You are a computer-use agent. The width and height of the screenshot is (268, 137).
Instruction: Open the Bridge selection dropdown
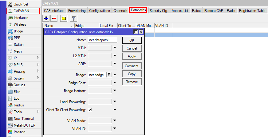pos(109,75)
